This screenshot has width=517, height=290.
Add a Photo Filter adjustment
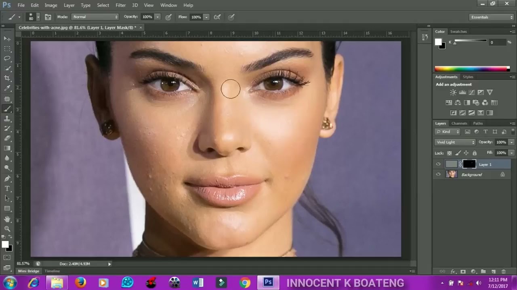point(476,103)
